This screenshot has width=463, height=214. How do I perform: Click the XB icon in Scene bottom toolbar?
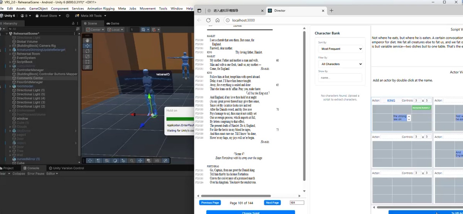pyautogui.click(x=157, y=161)
